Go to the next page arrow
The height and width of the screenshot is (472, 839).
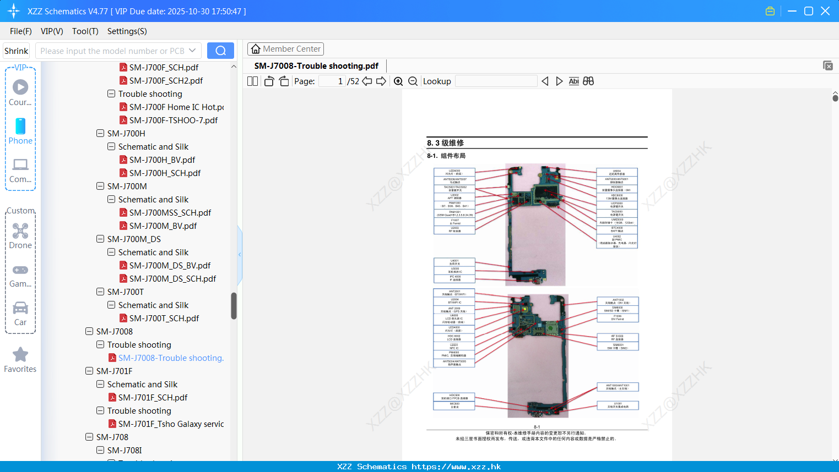pyautogui.click(x=381, y=81)
